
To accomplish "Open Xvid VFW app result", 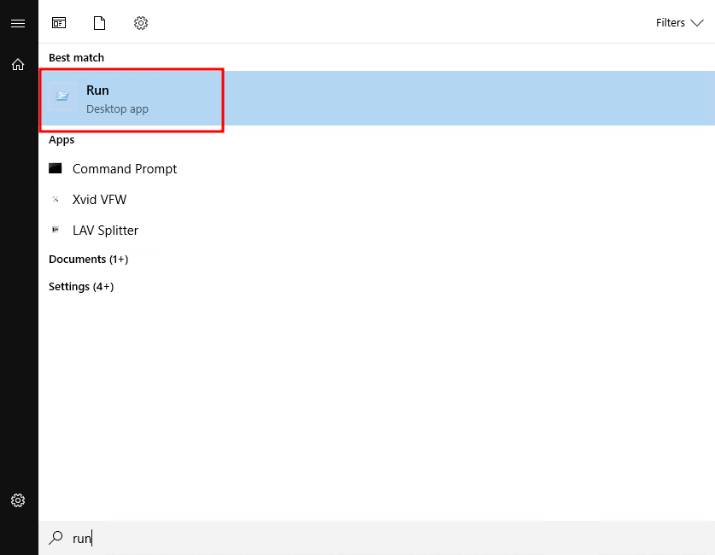I will tap(377, 200).
